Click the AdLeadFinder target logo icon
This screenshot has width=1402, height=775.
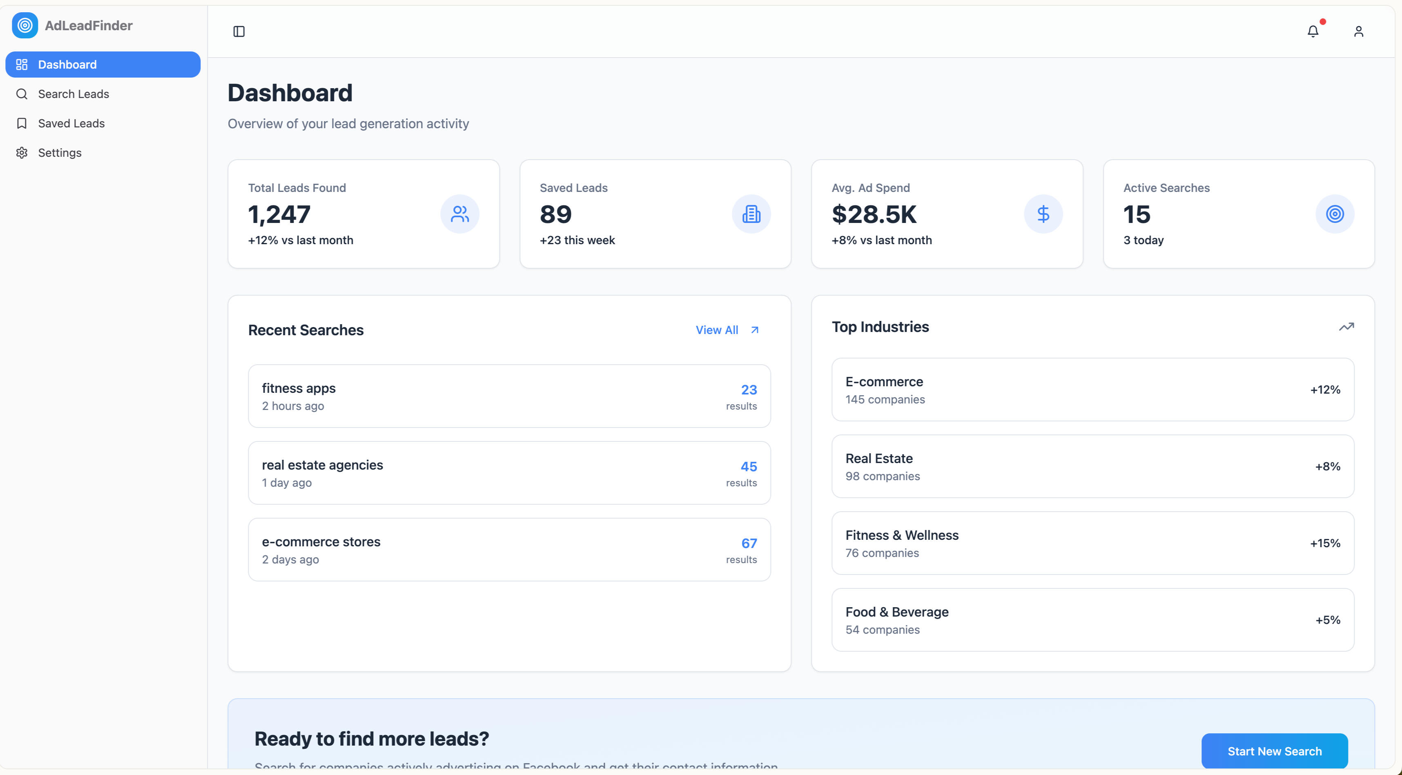point(25,26)
